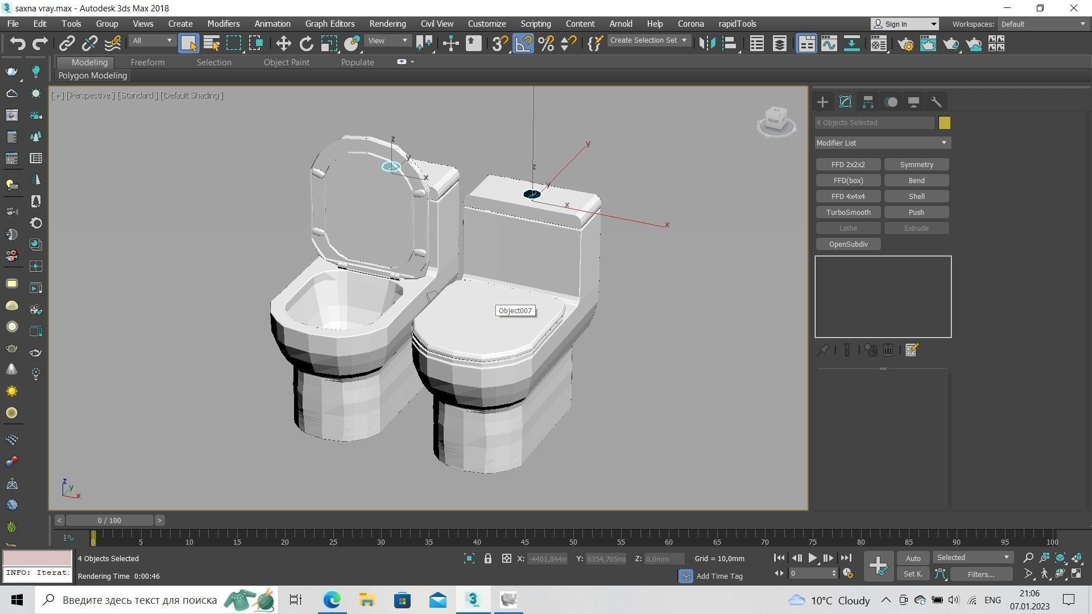Remove modifier from stack trash icon
The height and width of the screenshot is (614, 1092).
click(x=888, y=350)
